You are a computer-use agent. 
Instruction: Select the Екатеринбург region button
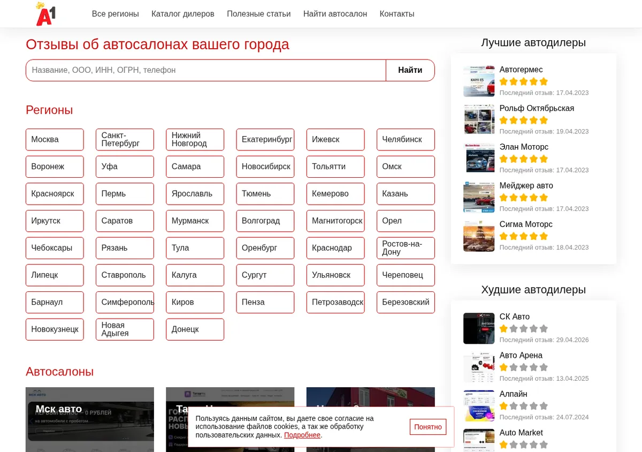[x=265, y=139]
